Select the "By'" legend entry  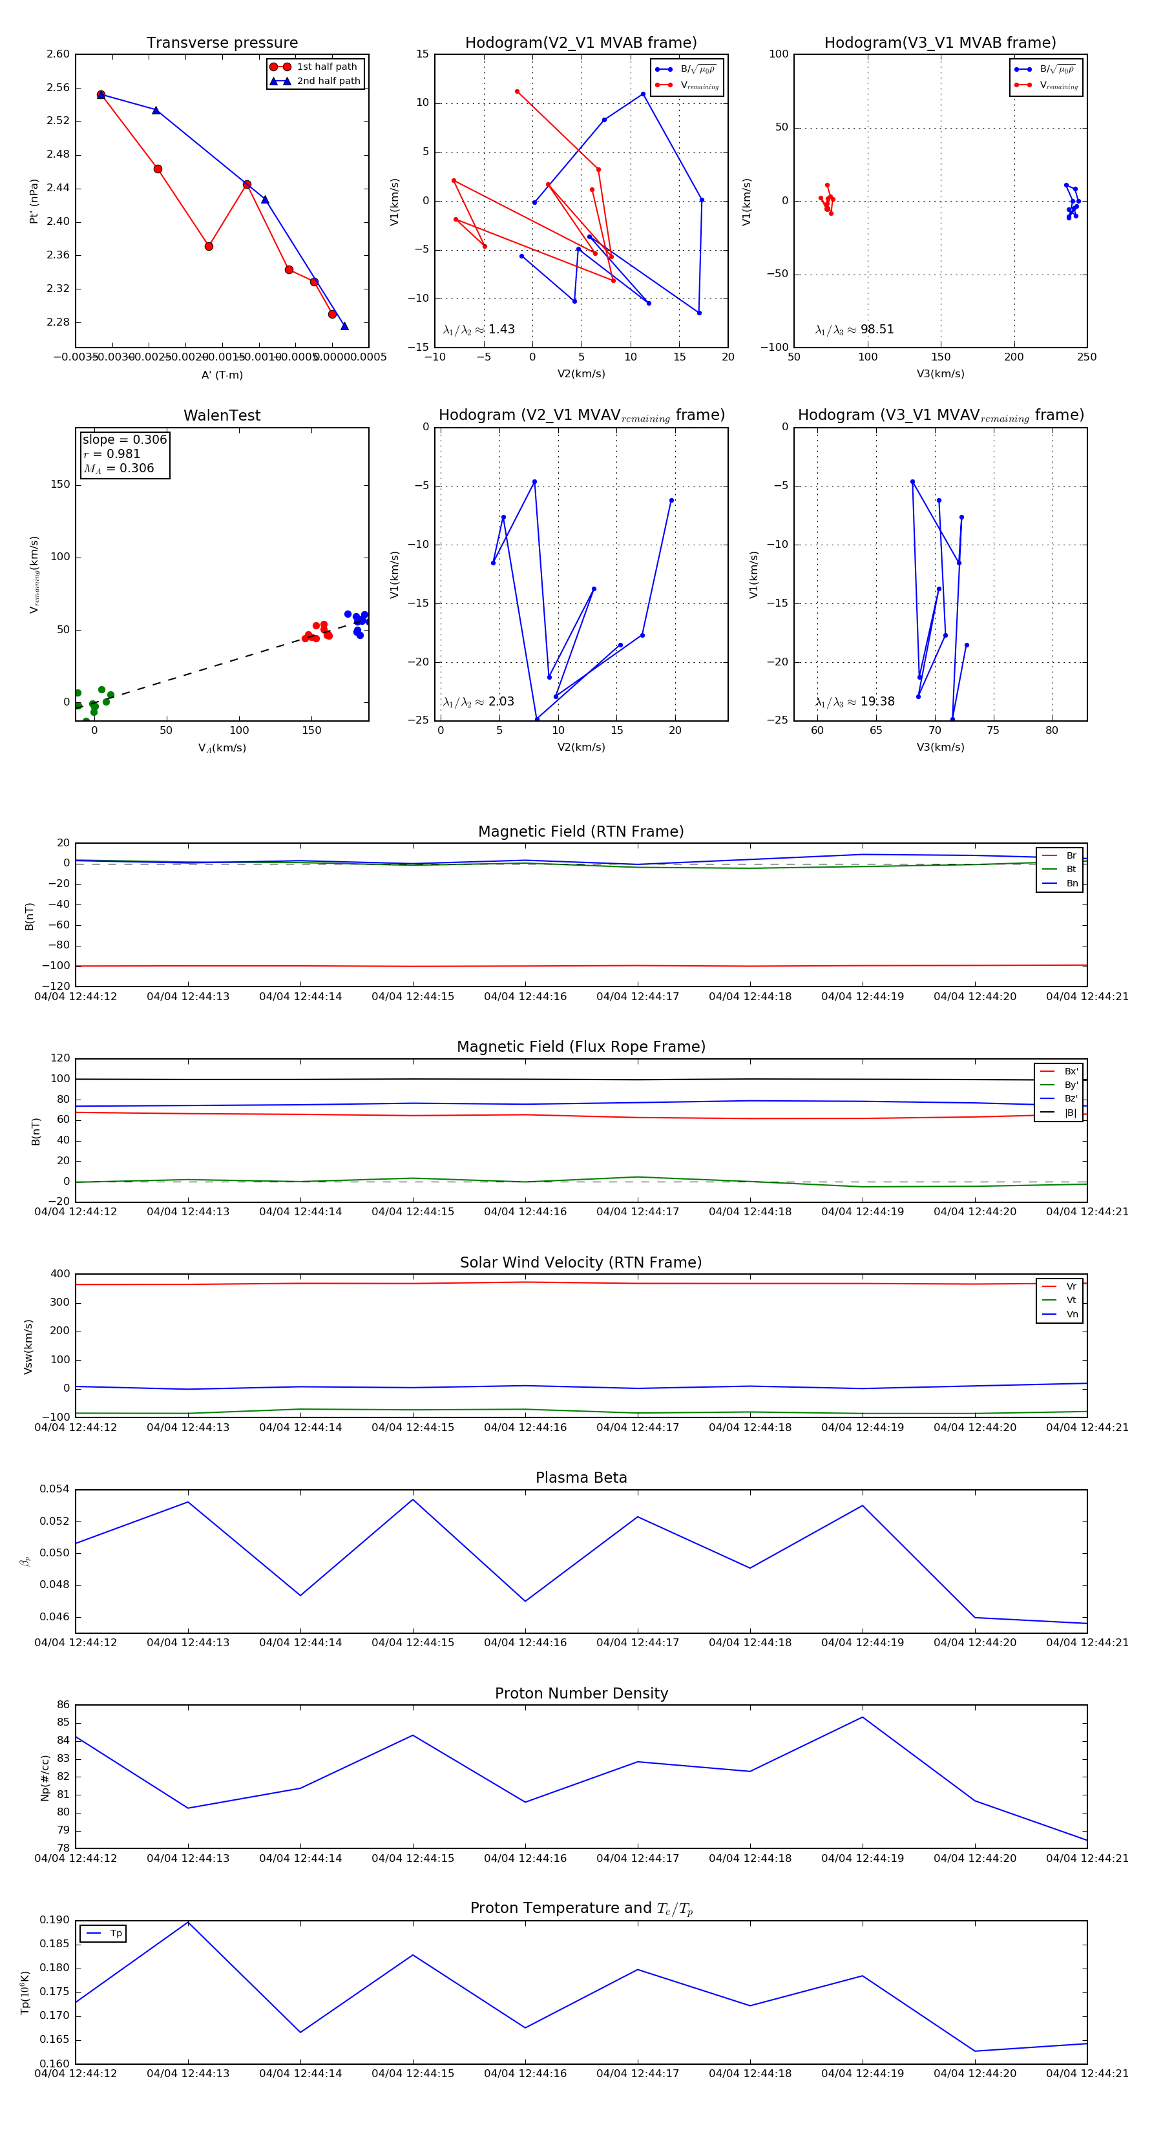1059,1085
